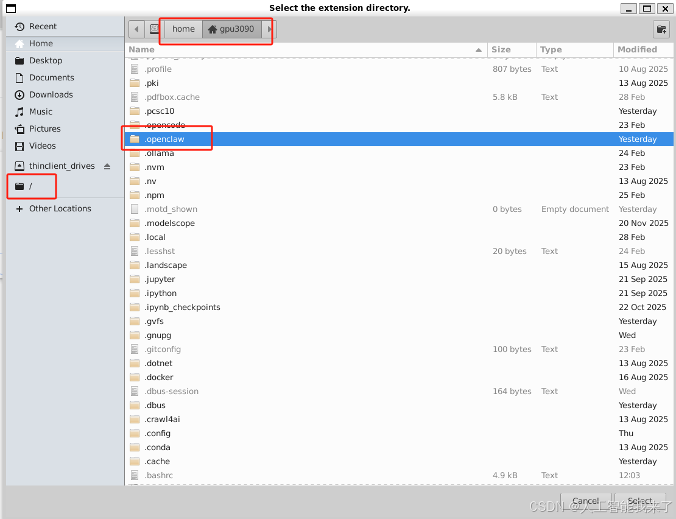The width and height of the screenshot is (676, 519).
Task: Select the .gvfs folder
Action: click(x=400, y=321)
